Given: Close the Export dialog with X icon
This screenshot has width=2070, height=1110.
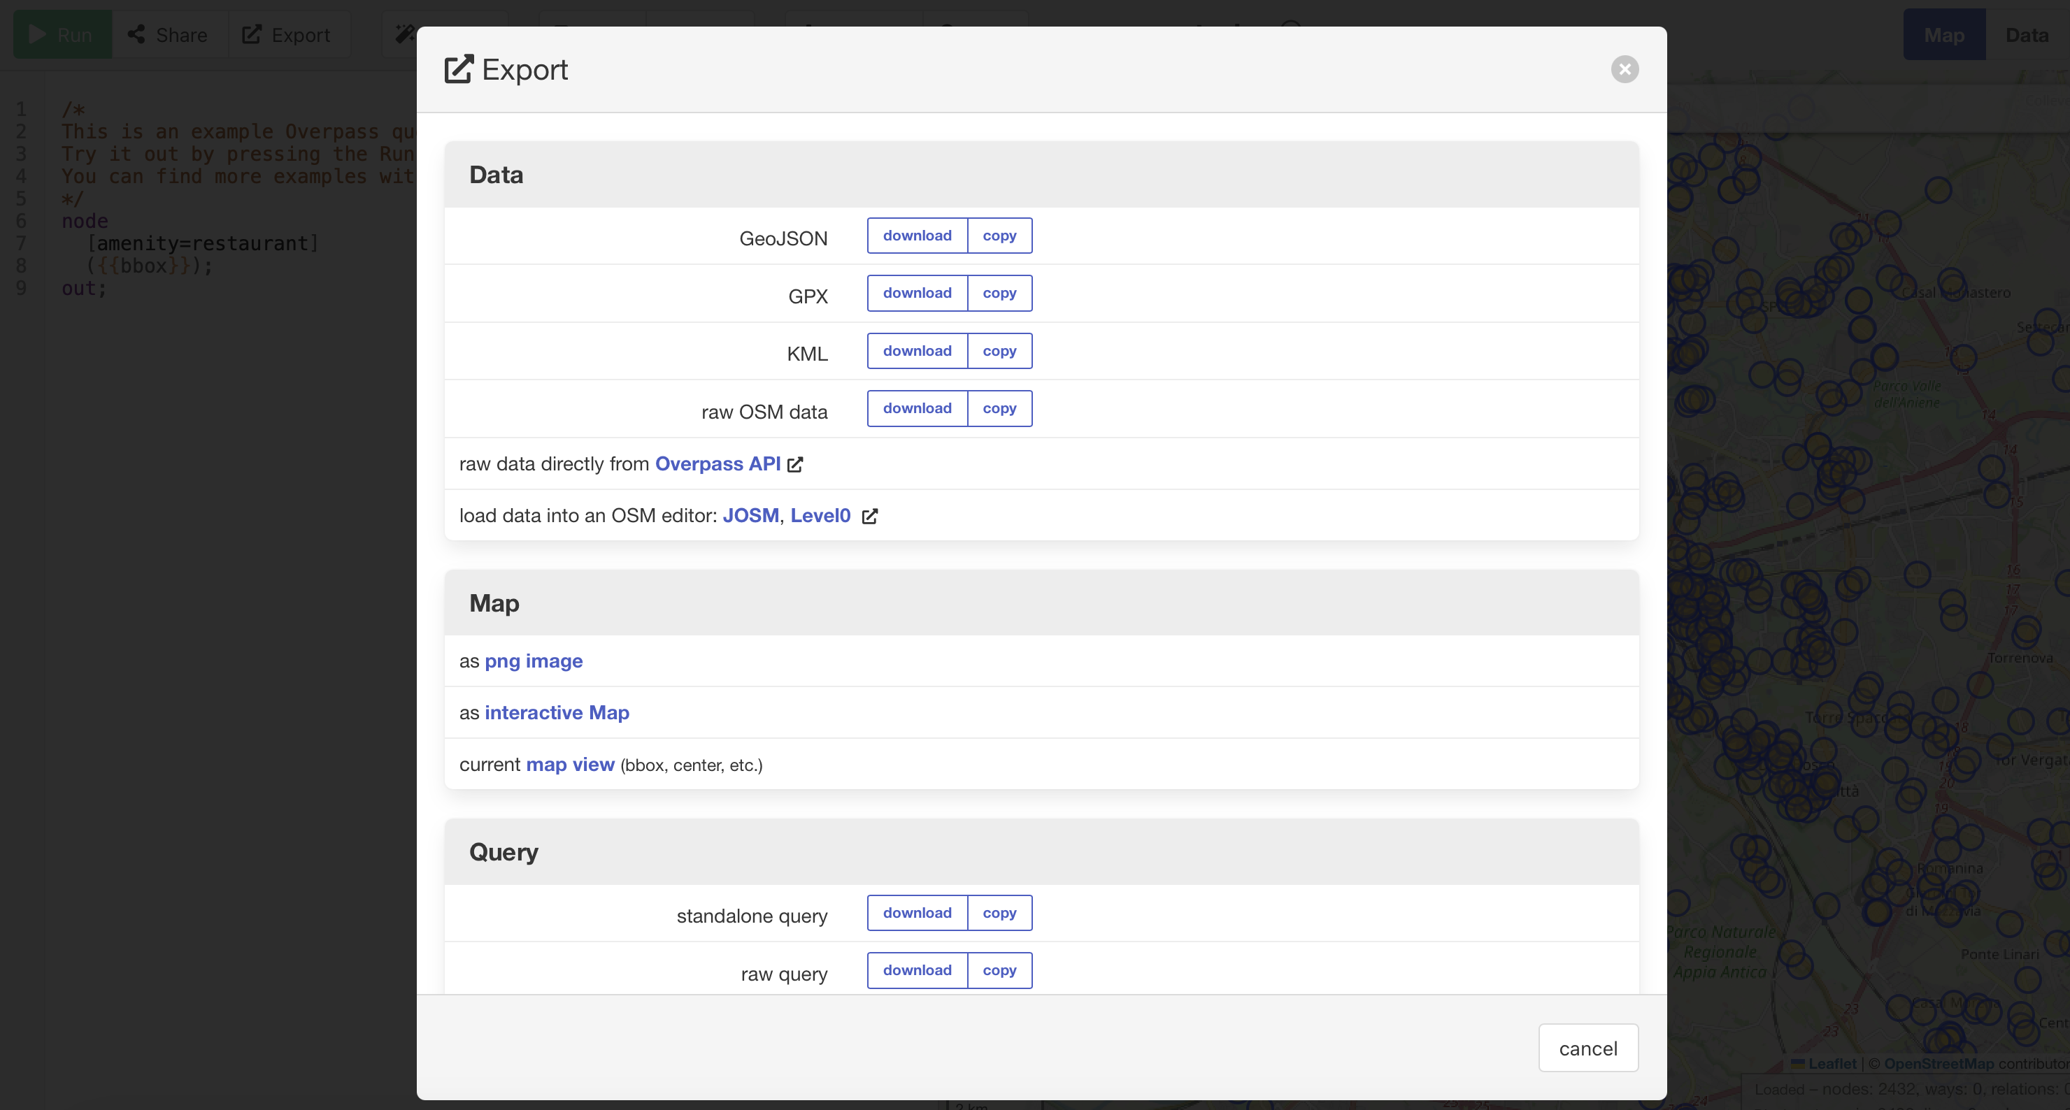Looking at the screenshot, I should (x=1624, y=69).
